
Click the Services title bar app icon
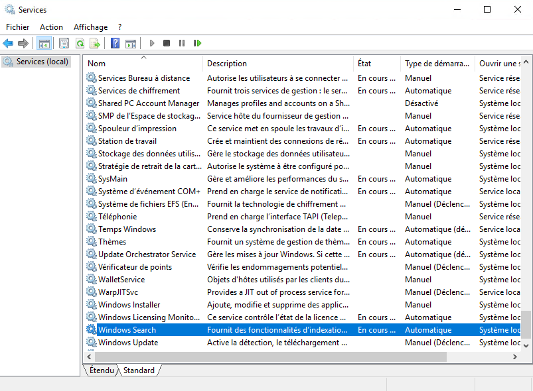point(10,9)
